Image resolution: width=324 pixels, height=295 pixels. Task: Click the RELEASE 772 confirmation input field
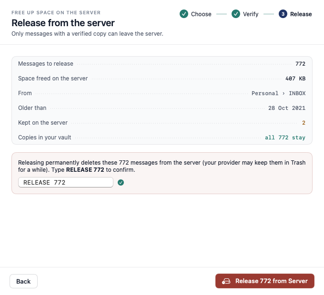tap(66, 182)
